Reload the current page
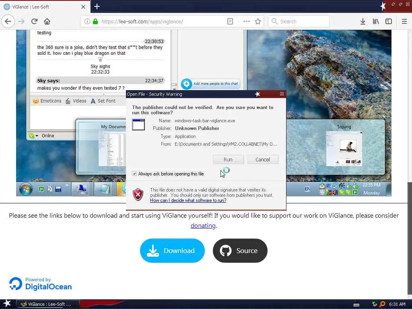Viewport: 412px width, 309px height. point(35,21)
